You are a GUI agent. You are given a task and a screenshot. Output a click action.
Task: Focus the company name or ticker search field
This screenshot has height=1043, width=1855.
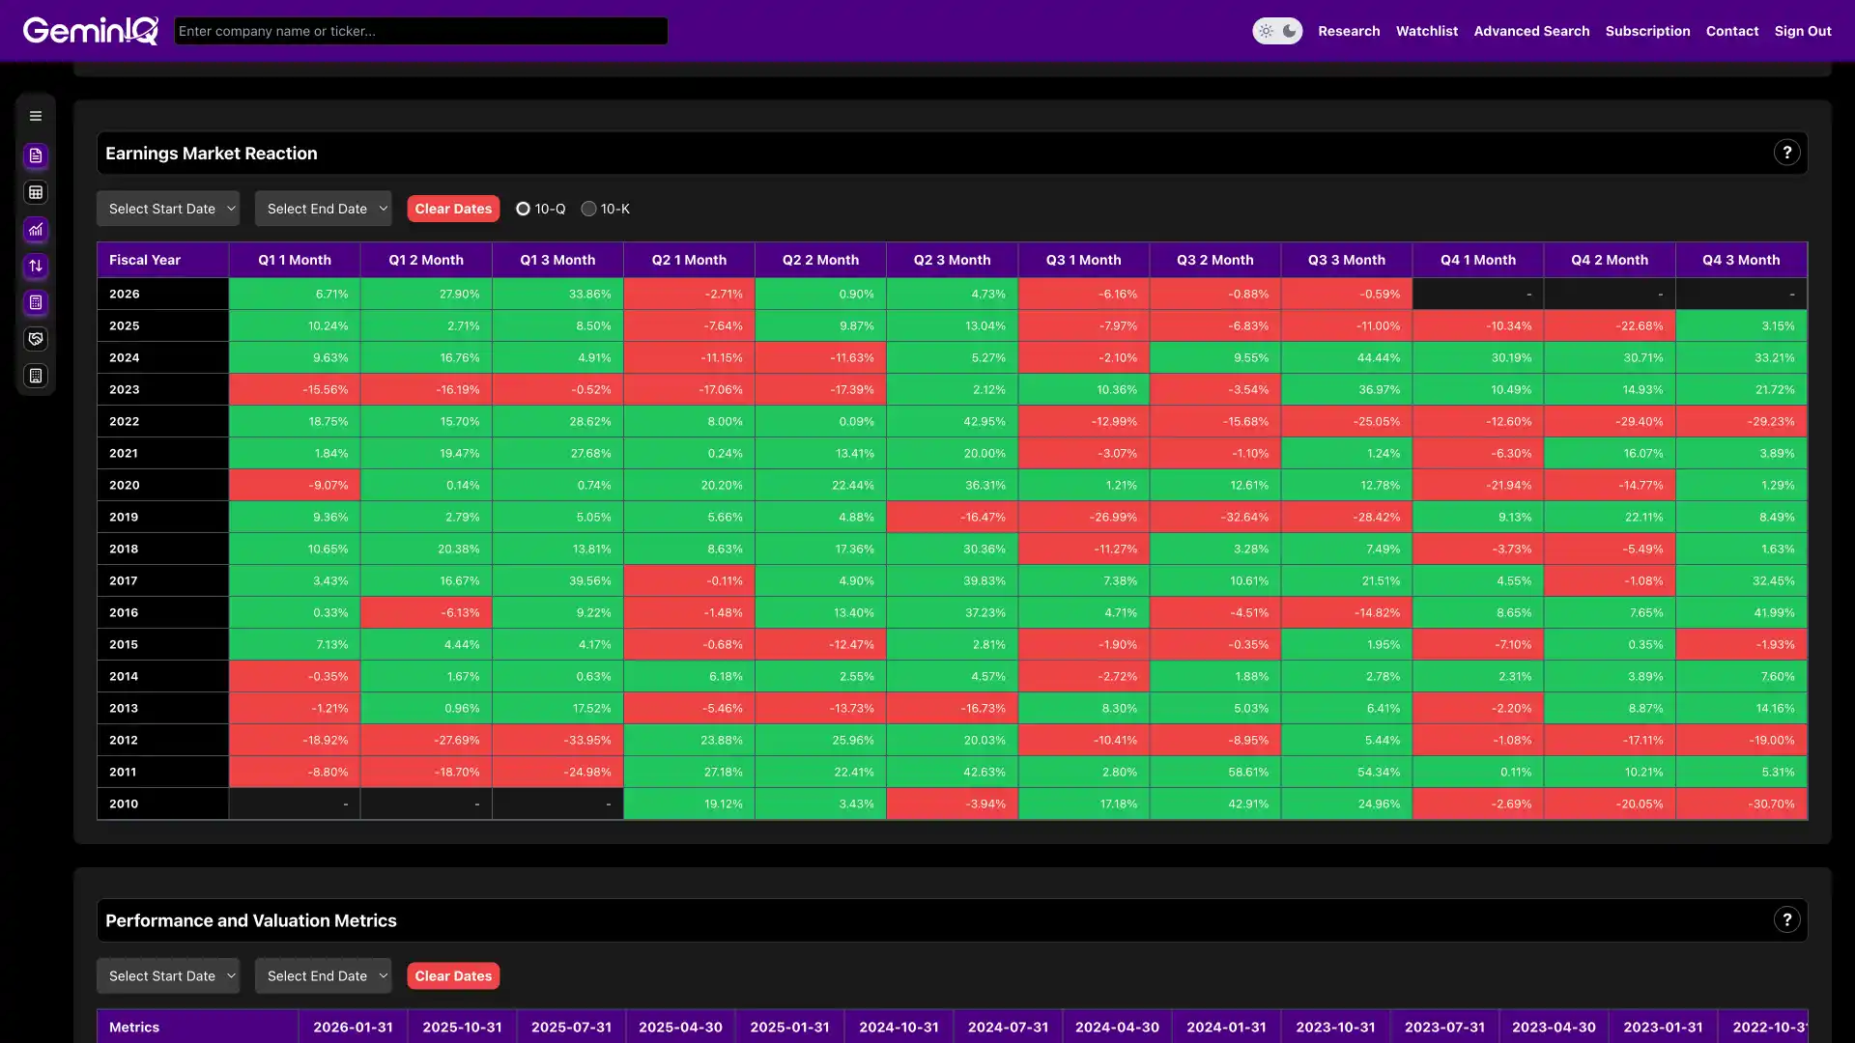(420, 31)
